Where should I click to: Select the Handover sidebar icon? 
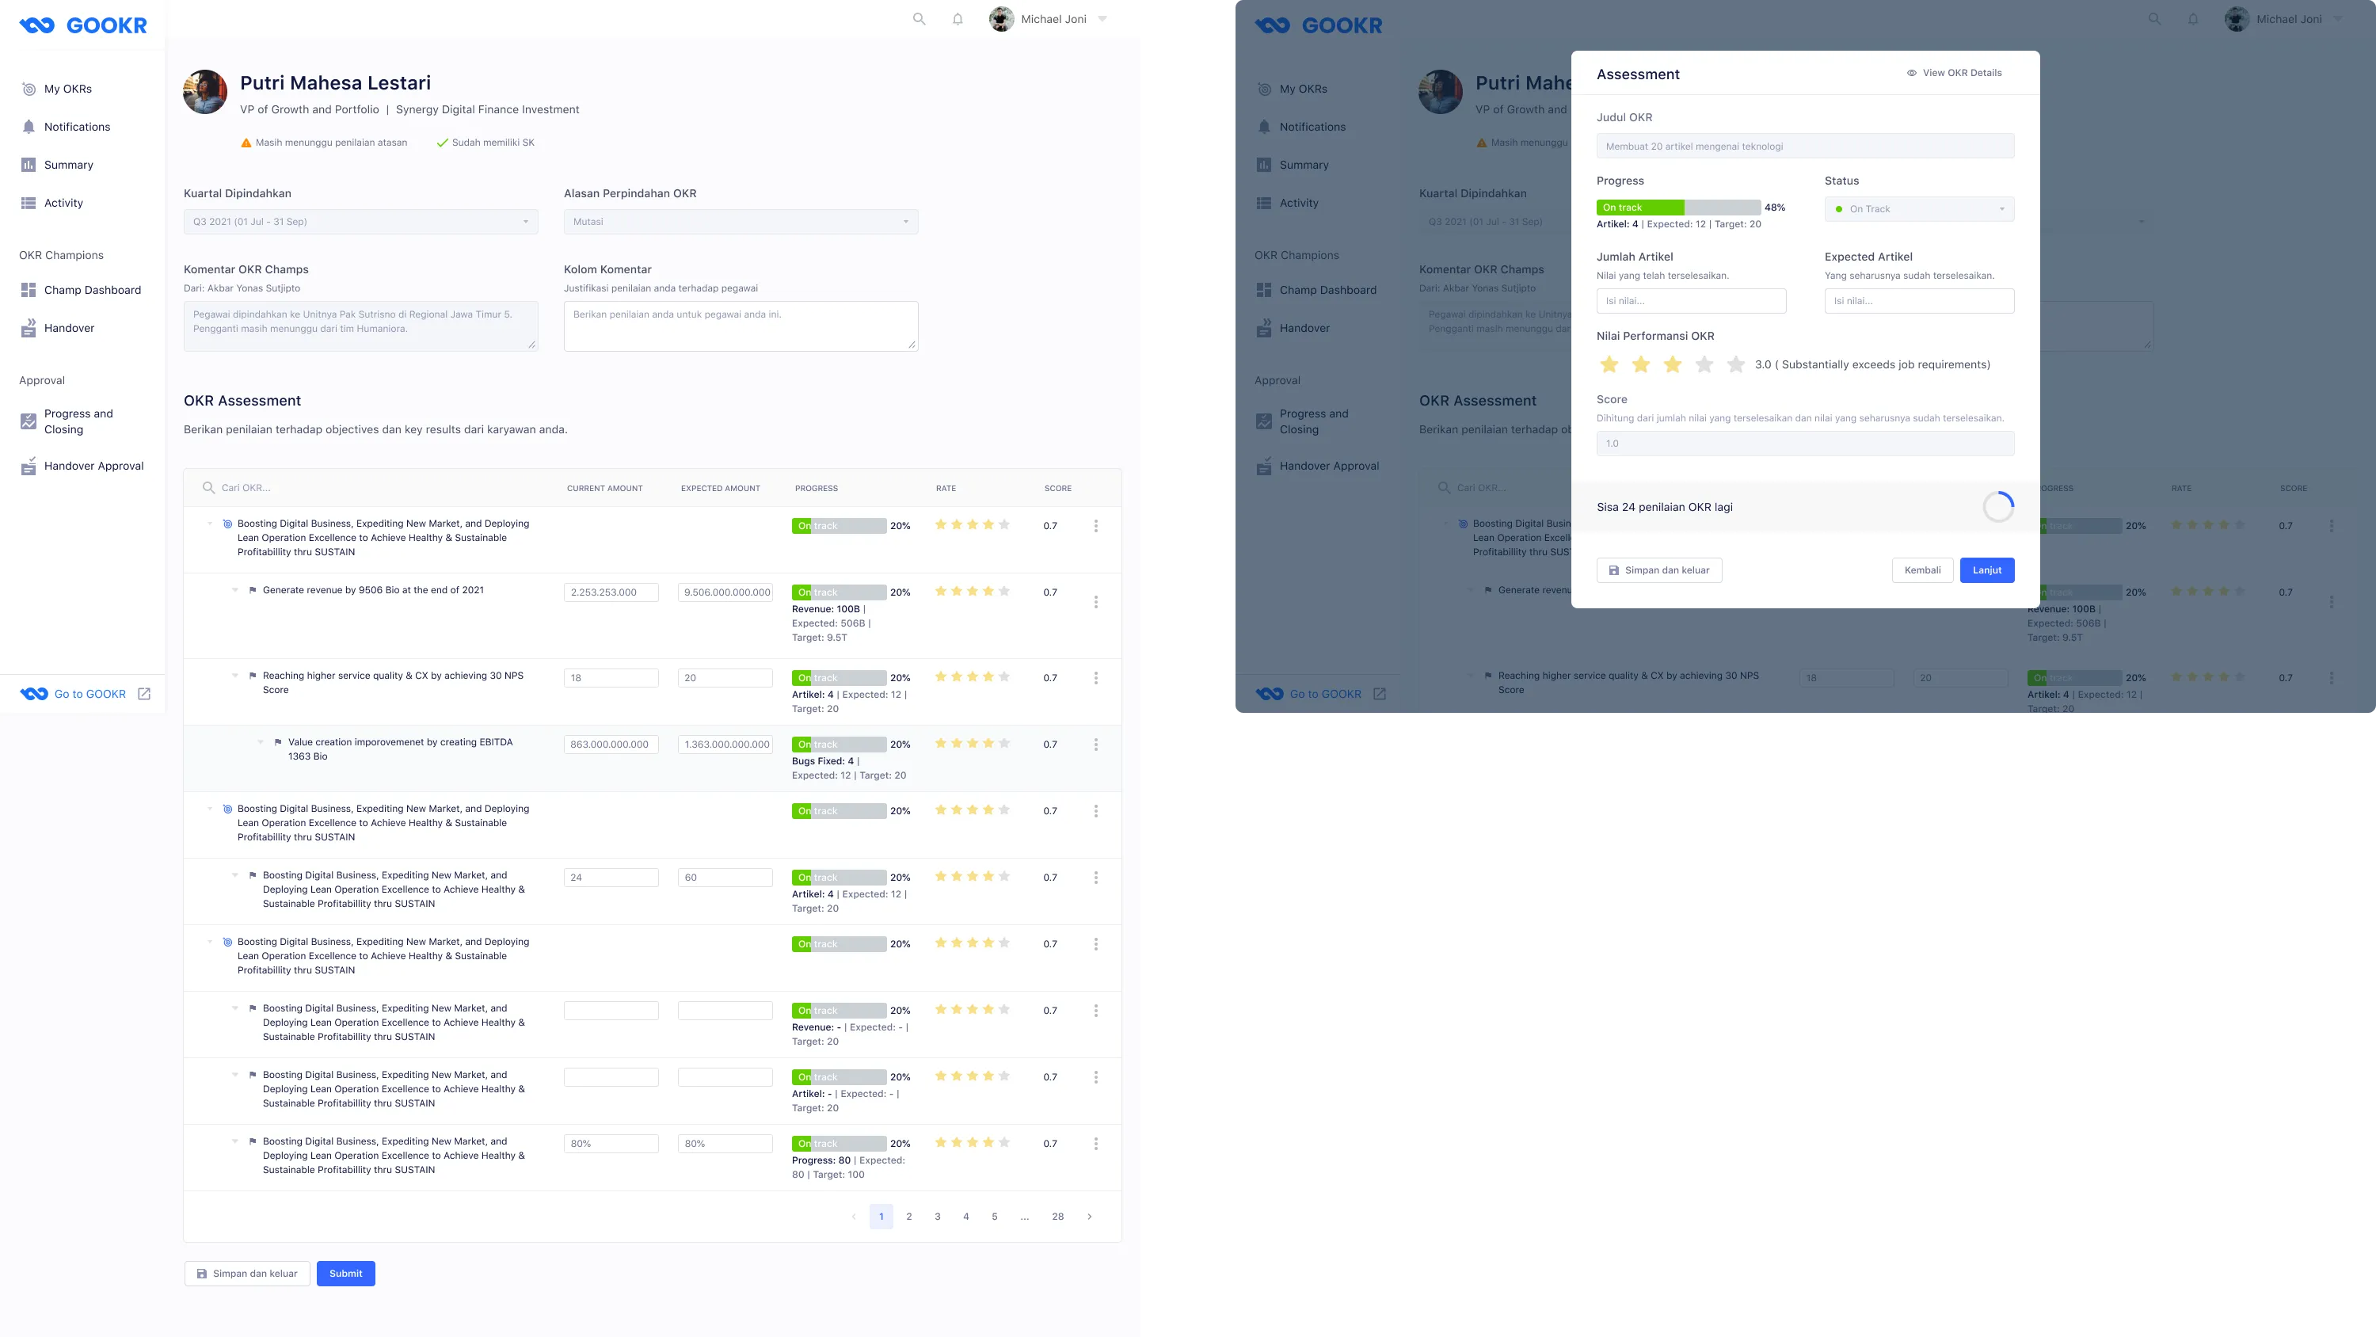29,328
